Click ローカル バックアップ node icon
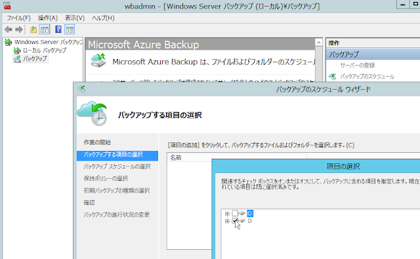Viewport: 420px width, 259px height. tap(17, 50)
